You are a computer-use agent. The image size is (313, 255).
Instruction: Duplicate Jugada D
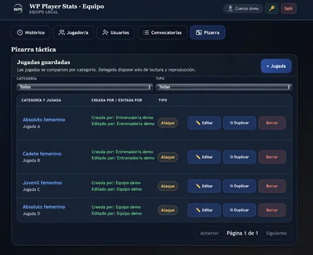tap(239, 210)
